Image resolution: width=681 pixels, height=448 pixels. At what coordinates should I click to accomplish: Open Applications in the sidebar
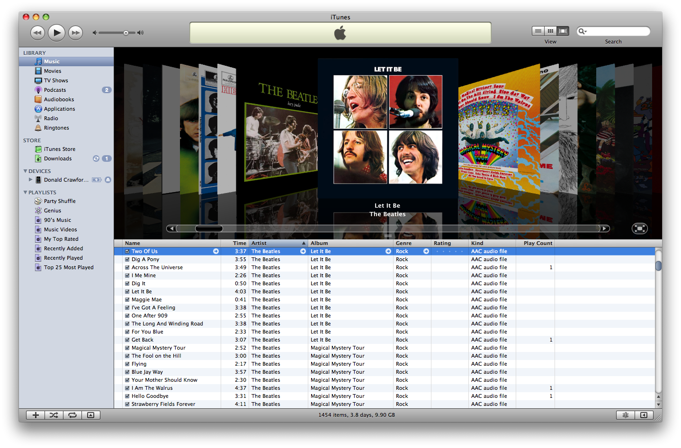66,109
